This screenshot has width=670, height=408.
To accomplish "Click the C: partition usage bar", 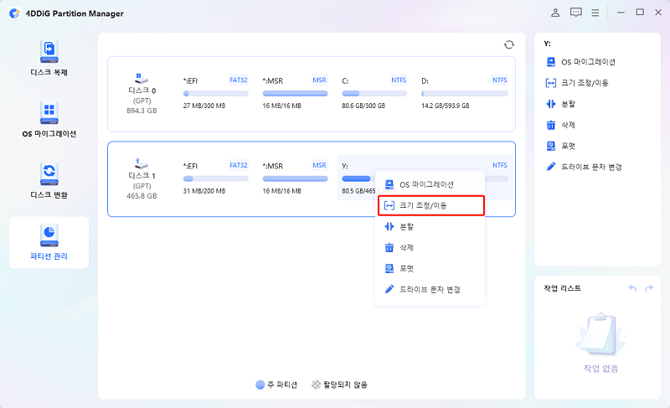I will click(x=374, y=94).
